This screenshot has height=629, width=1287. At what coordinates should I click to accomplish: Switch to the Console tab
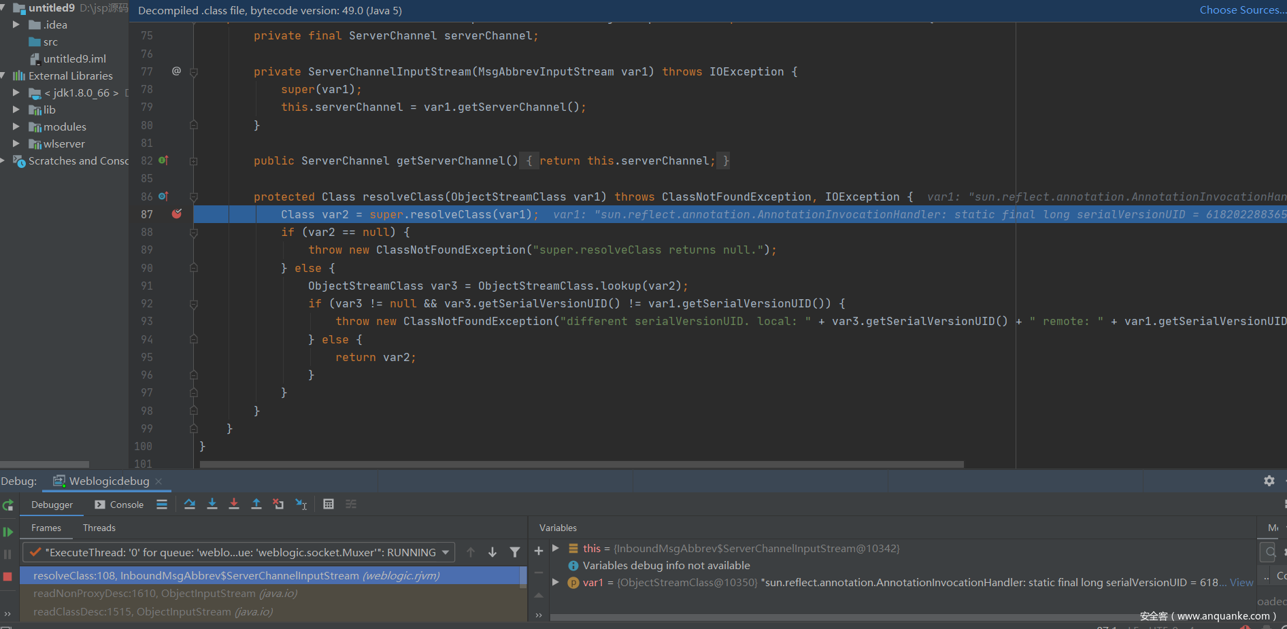[x=120, y=505]
